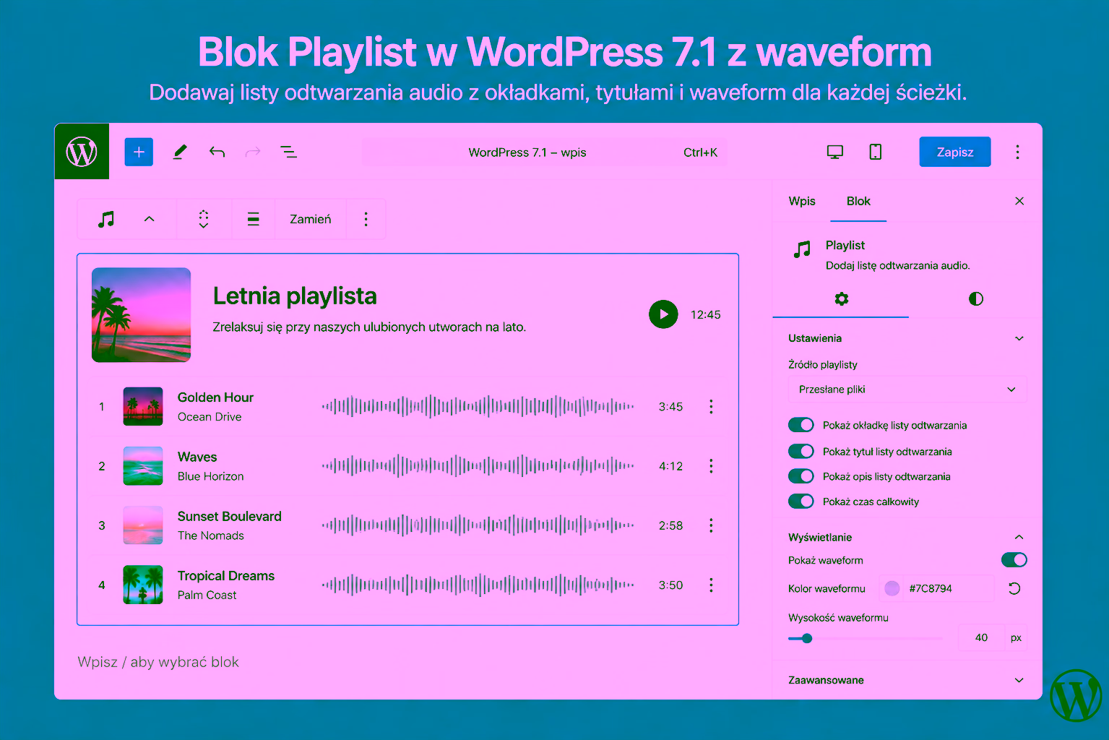Seek in the Sunset Boulevard waveform
Image resolution: width=1109 pixels, height=740 pixels.
478,525
